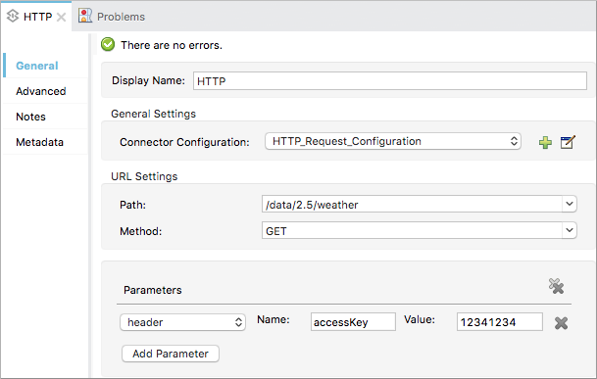Click the 'Connector Configuration:' label
This screenshot has height=379, width=597.
pyautogui.click(x=184, y=142)
